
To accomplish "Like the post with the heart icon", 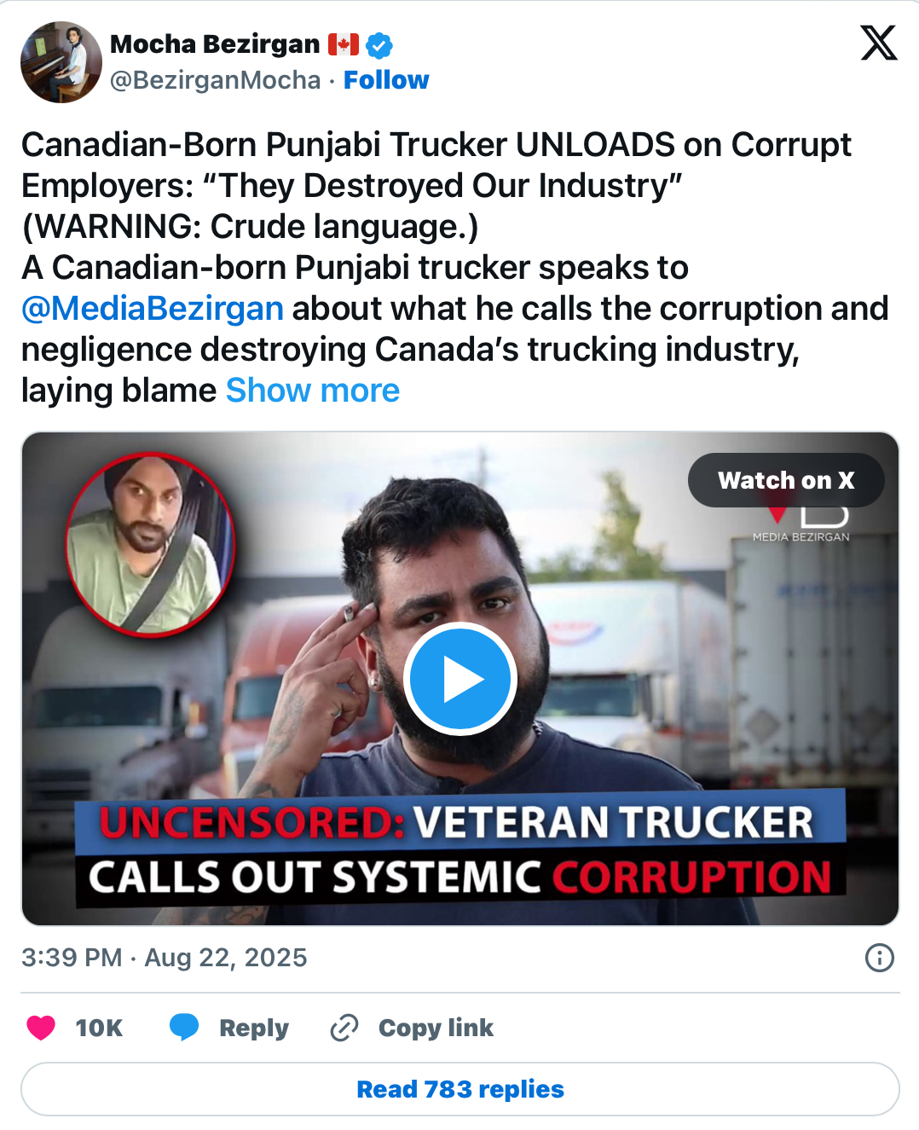I will [41, 1028].
